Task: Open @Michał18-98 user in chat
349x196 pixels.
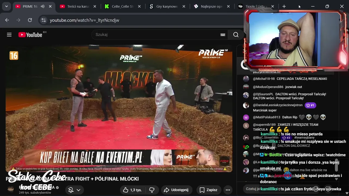Action: pos(264,79)
